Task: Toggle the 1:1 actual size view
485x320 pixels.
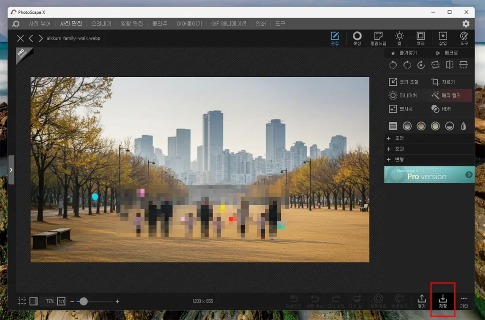Action: click(x=62, y=301)
